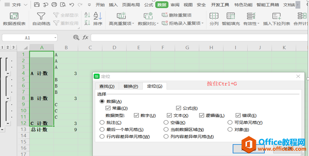This screenshot has width=309, height=156.
Task: Click the 有效性 validation icon
Action: click(x=251, y=16)
